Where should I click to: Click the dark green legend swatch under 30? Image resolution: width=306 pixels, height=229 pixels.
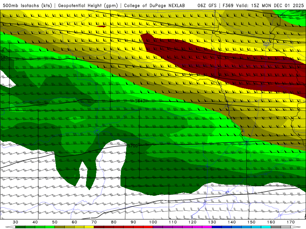tap(20, 227)
